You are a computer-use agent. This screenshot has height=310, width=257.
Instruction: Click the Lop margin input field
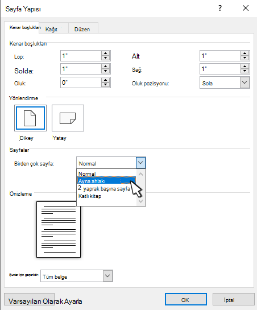[81, 56]
